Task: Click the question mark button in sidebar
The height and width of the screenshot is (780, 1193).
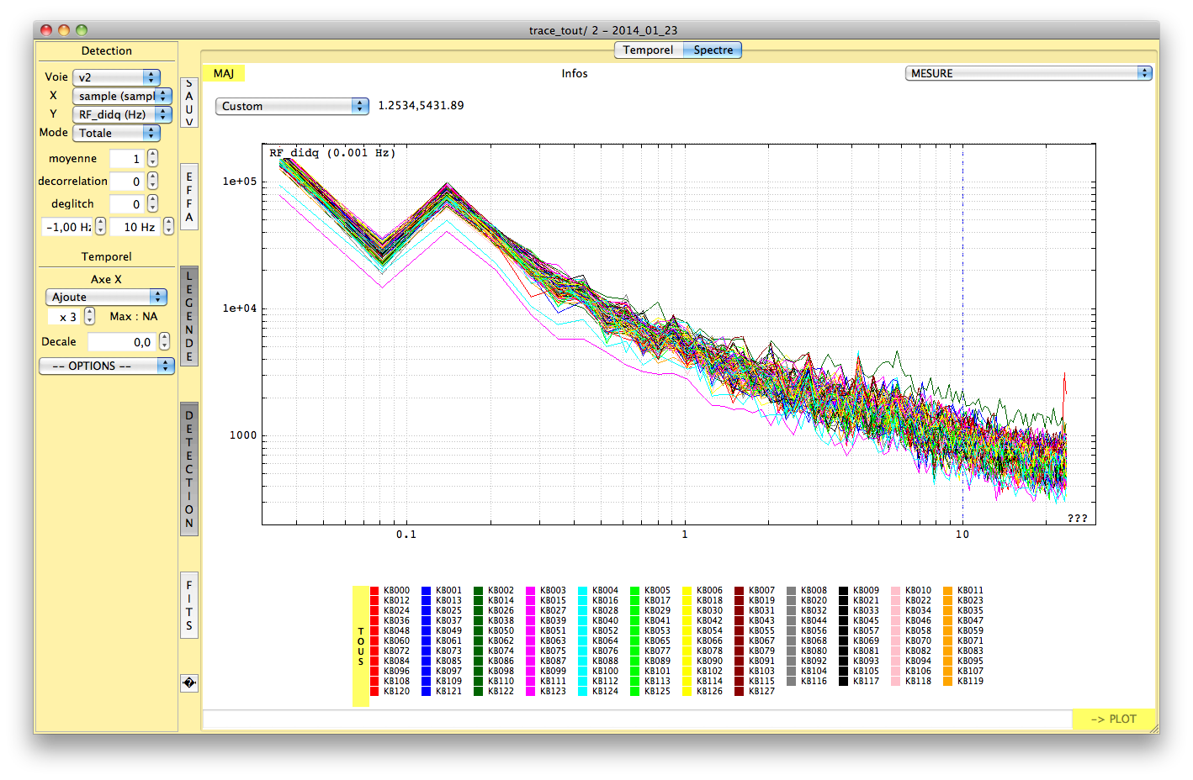Action: click(x=189, y=683)
